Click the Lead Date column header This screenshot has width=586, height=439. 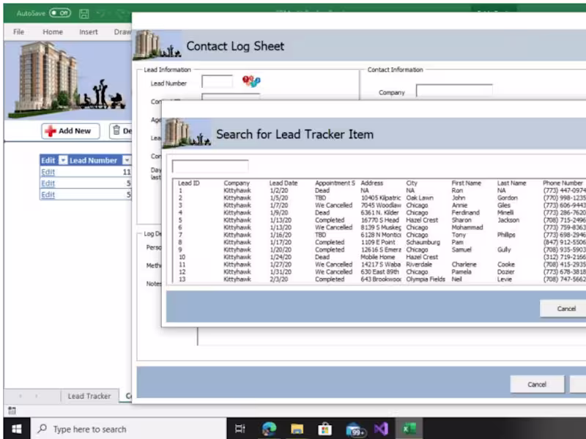(x=283, y=183)
